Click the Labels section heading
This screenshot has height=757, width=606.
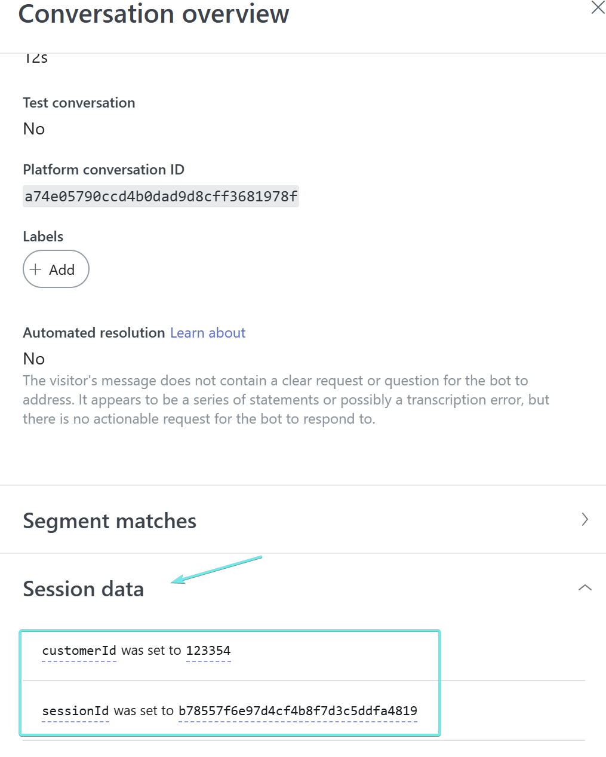(43, 237)
